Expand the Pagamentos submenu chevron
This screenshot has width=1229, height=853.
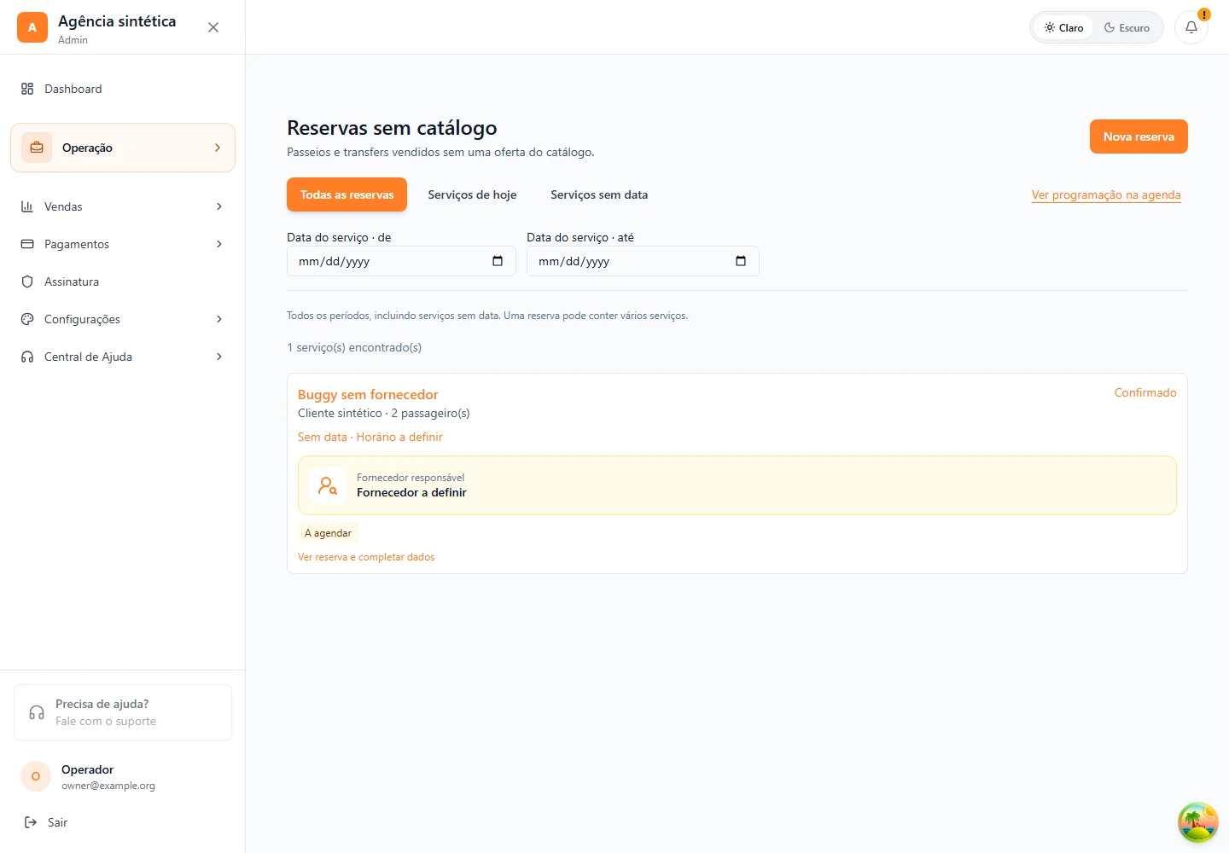click(219, 244)
